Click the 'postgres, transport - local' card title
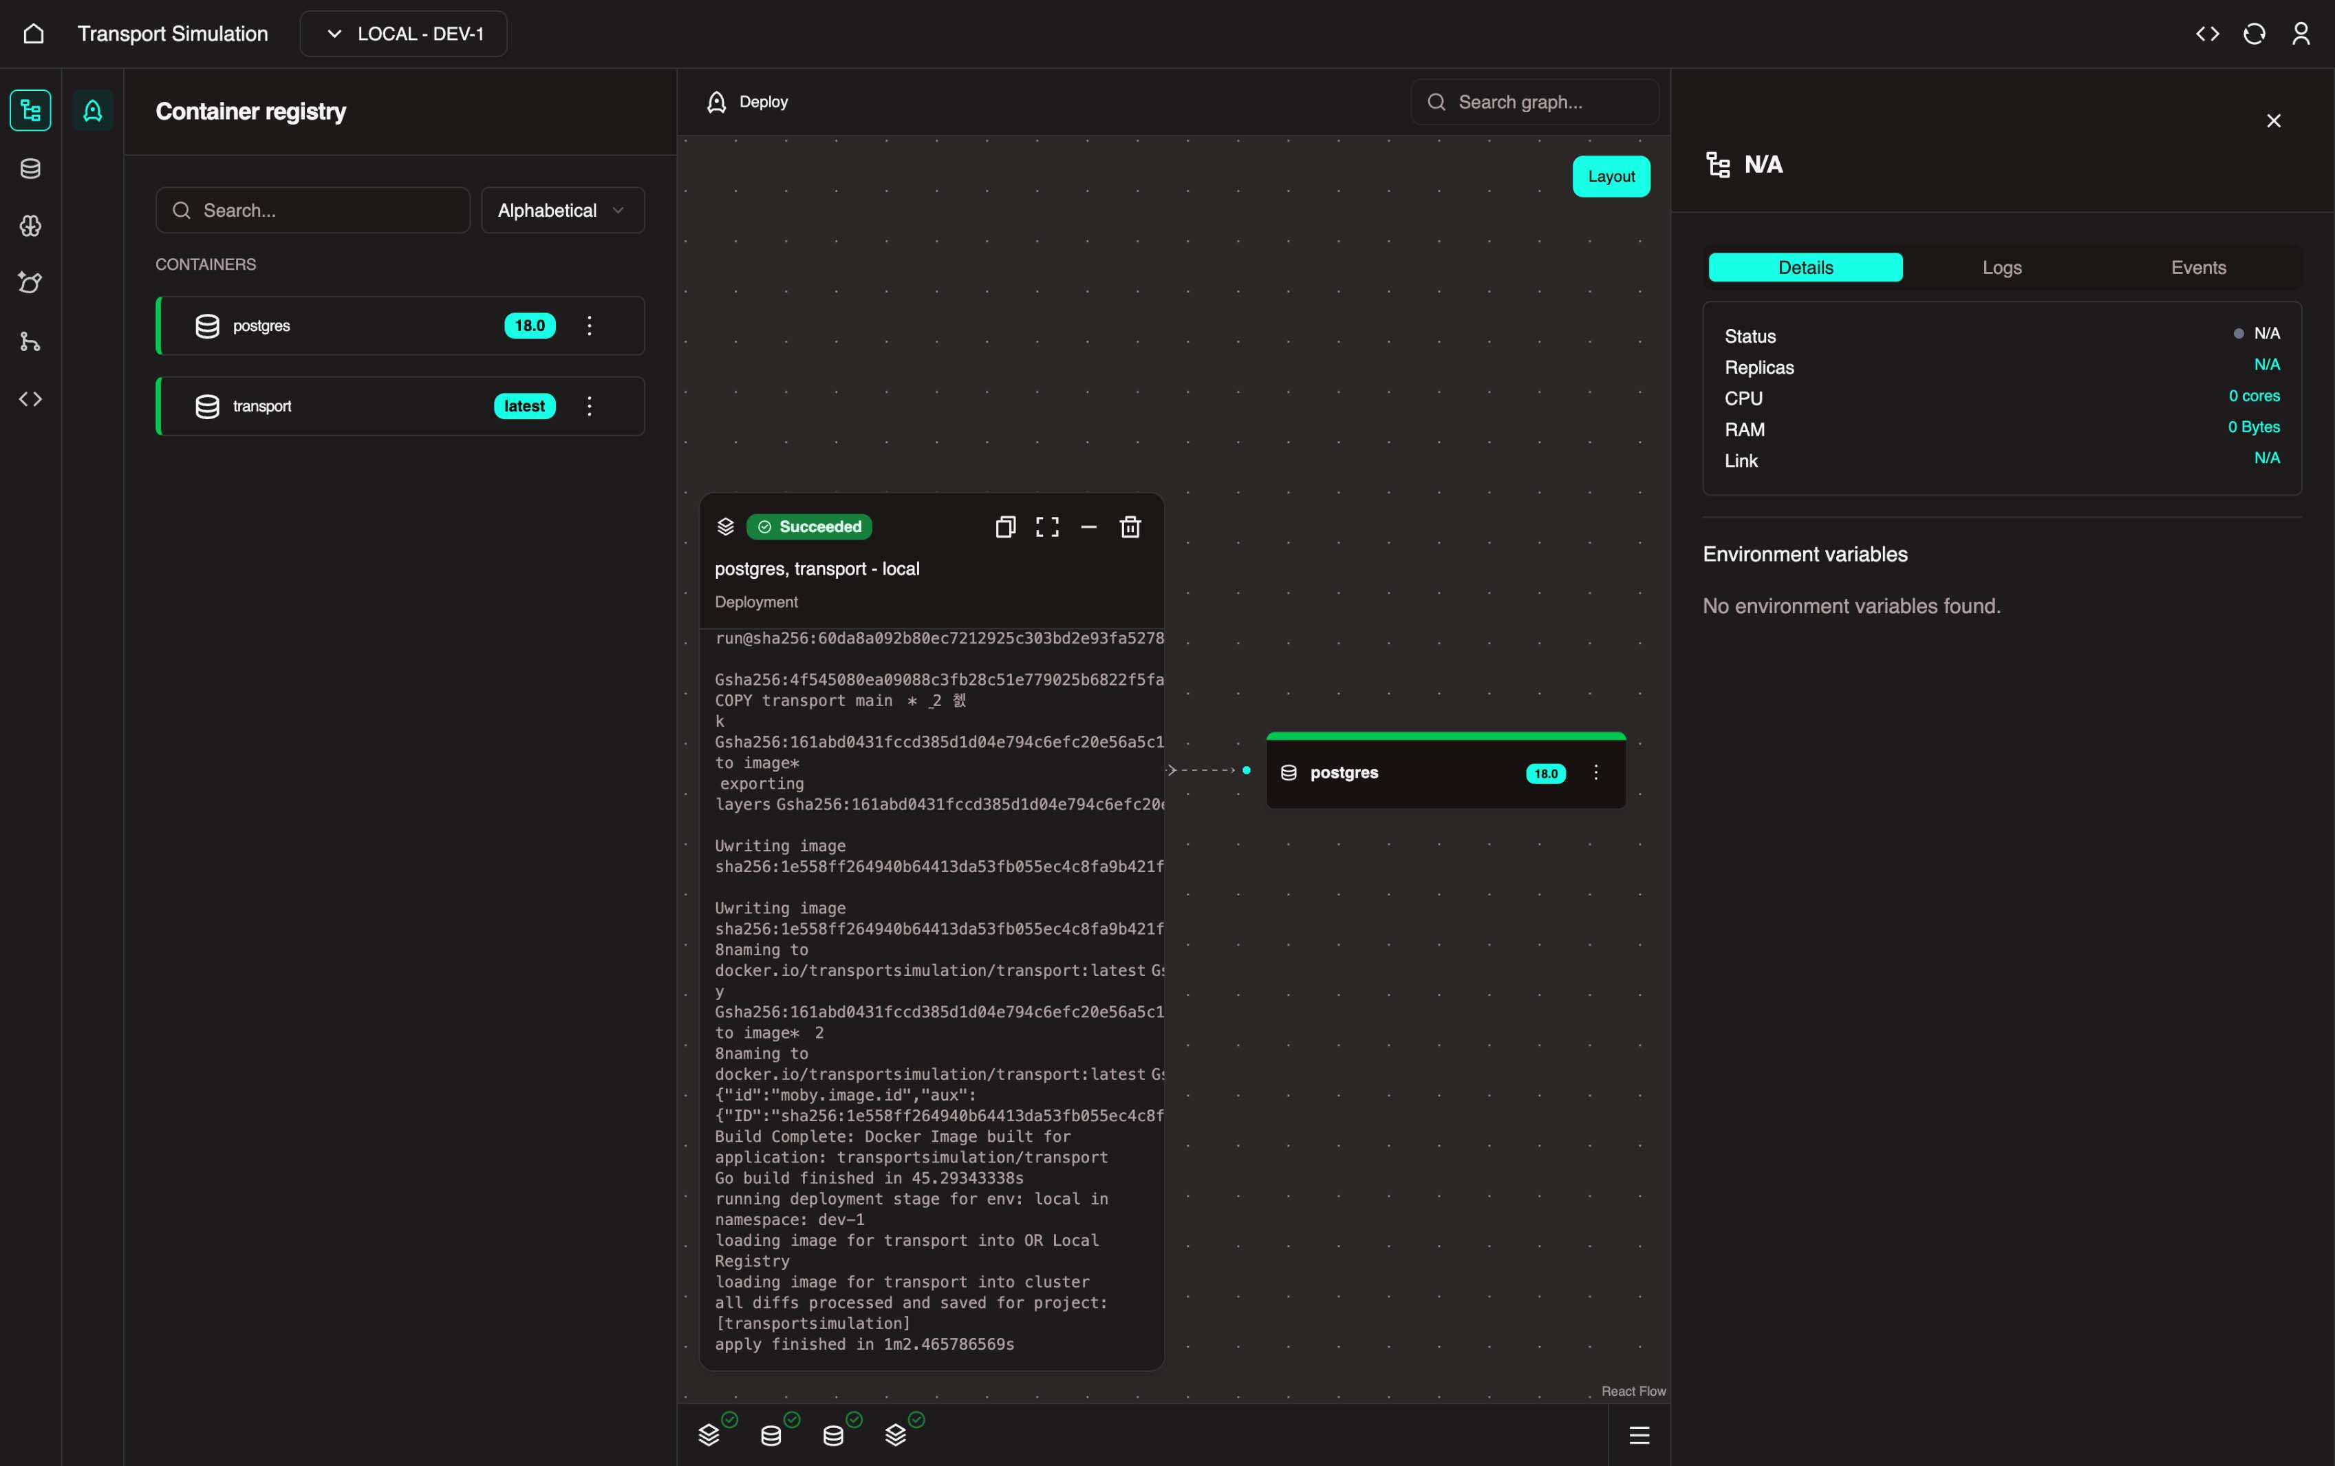 click(x=817, y=569)
